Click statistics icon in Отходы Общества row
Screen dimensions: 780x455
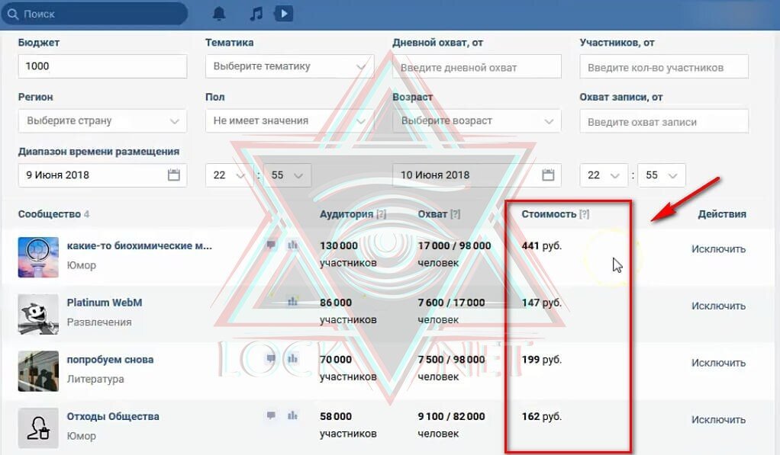coord(292,415)
